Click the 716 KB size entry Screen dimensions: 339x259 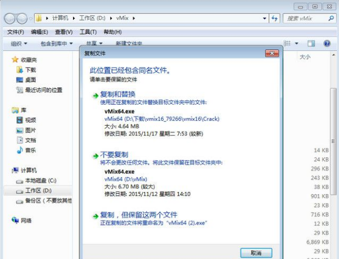[x=320, y=215]
